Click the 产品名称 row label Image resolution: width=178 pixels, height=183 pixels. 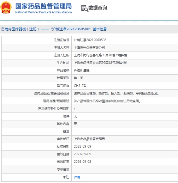(x=63, y=70)
